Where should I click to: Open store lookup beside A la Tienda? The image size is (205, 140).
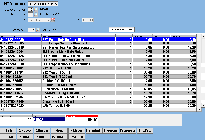coord(36,15)
